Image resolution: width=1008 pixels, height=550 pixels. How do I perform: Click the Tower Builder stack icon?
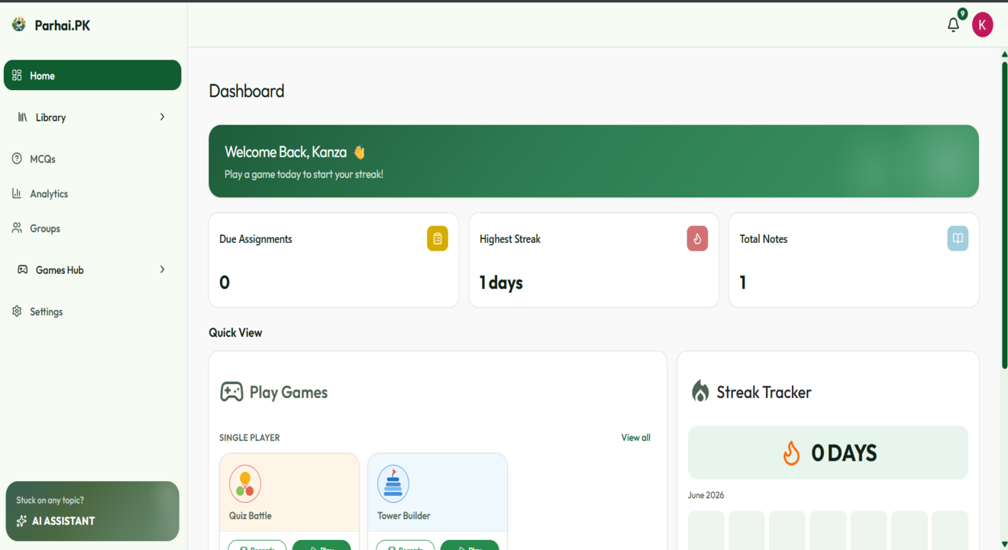(393, 484)
